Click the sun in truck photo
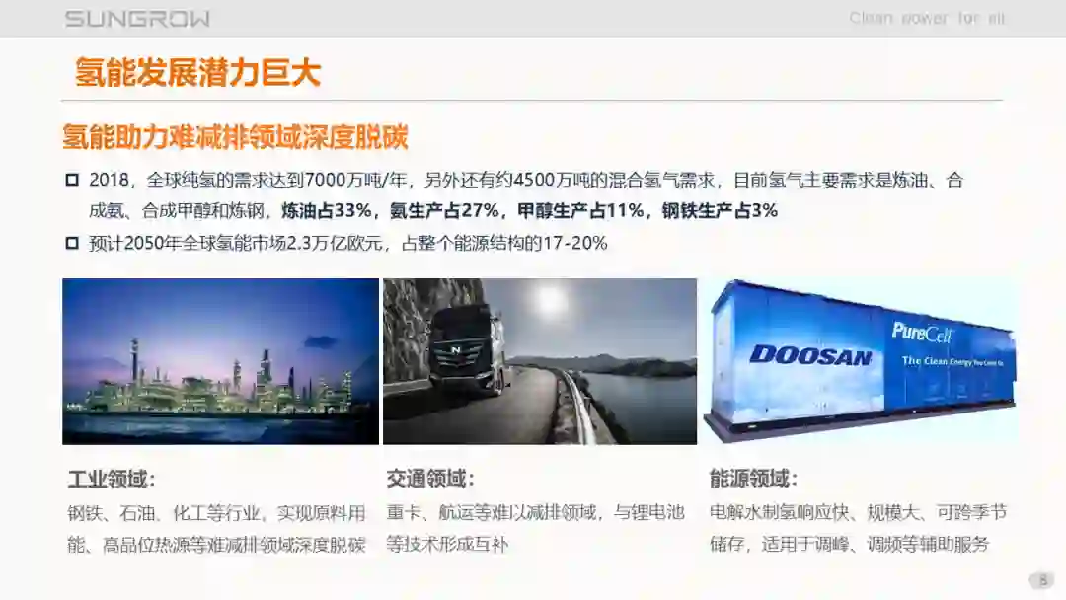The height and width of the screenshot is (600, 1066). 550,300
